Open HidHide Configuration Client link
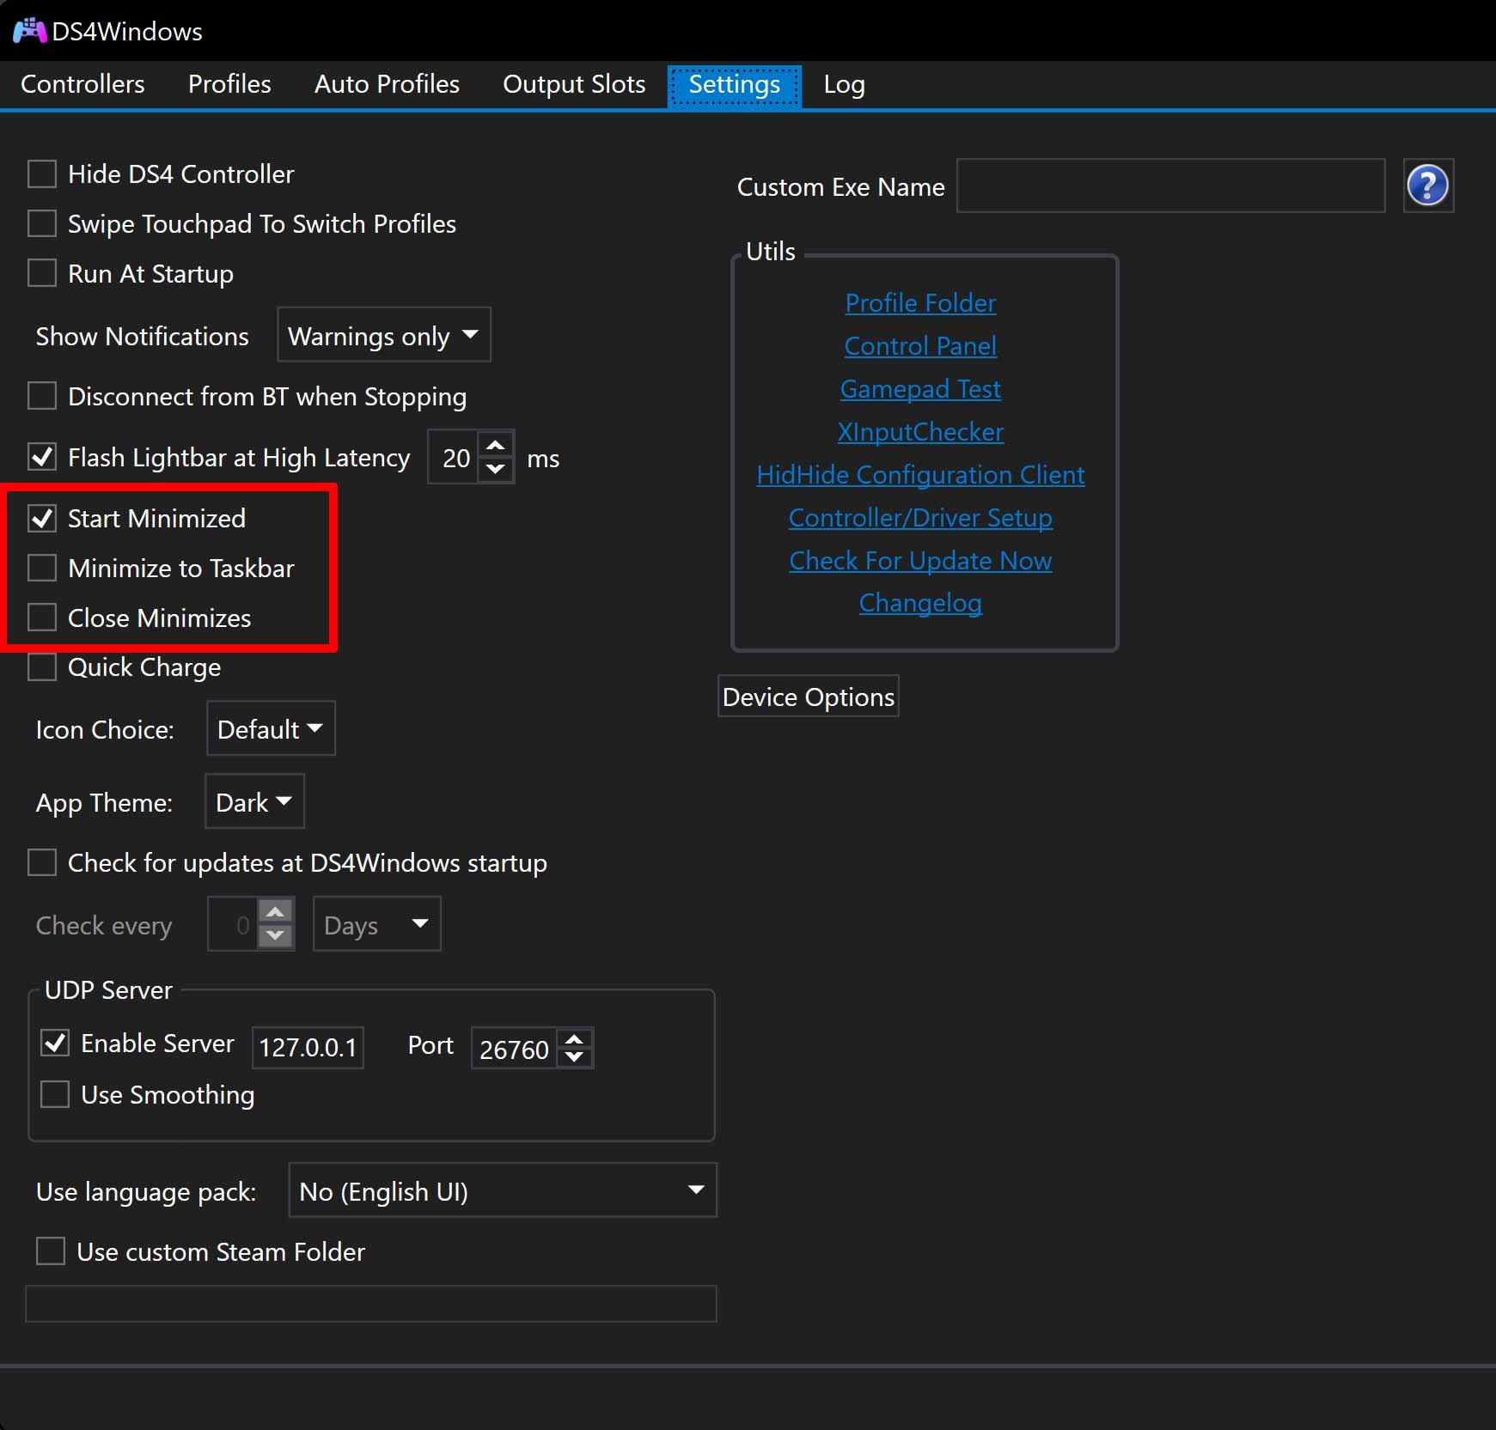Image resolution: width=1496 pixels, height=1430 pixels. [920, 474]
